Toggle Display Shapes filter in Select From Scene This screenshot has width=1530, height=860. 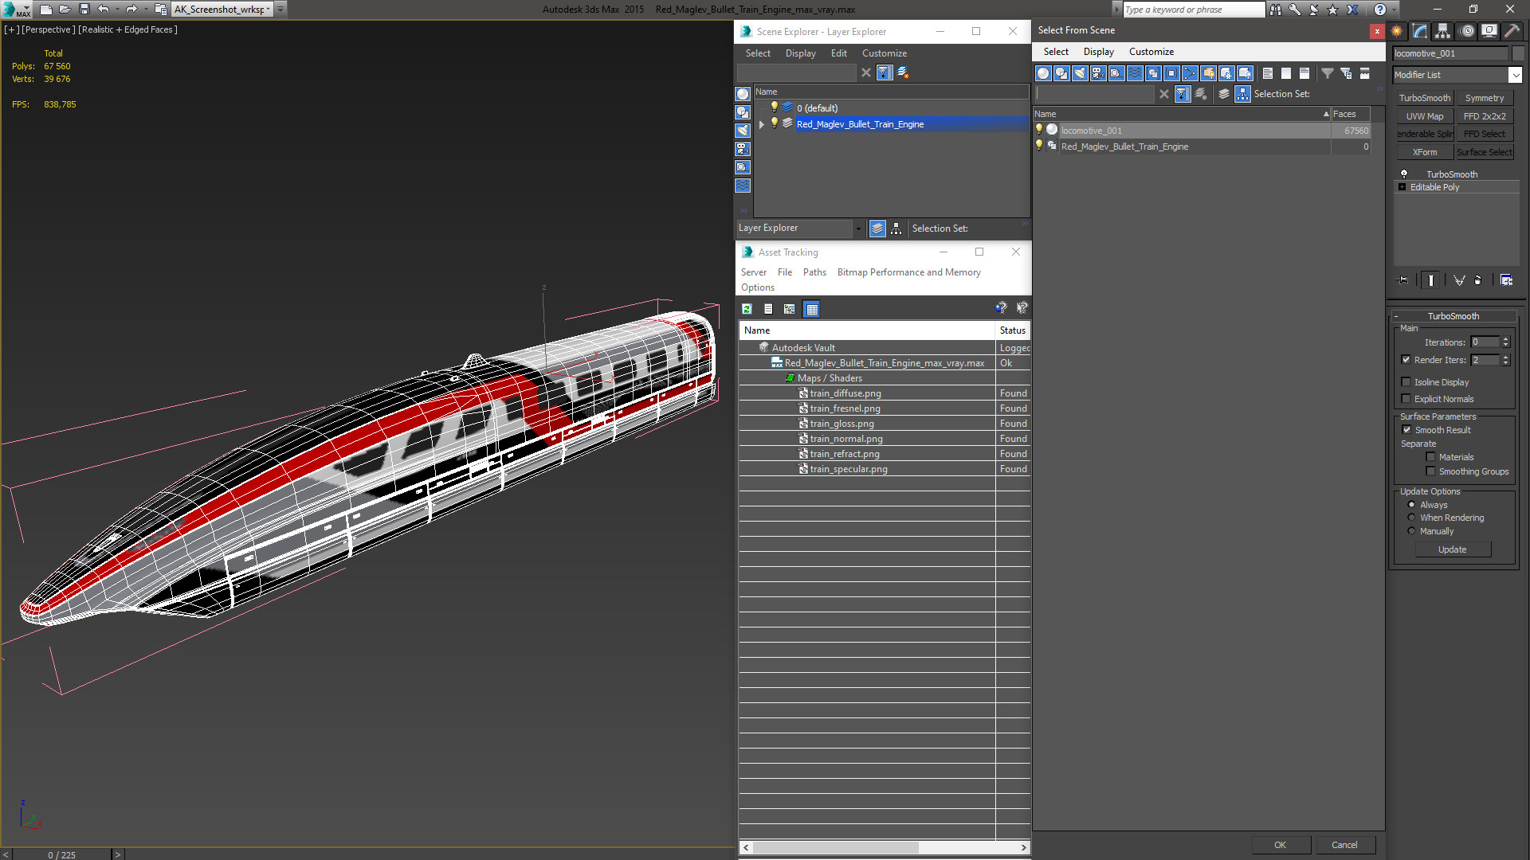pyautogui.click(x=1061, y=73)
